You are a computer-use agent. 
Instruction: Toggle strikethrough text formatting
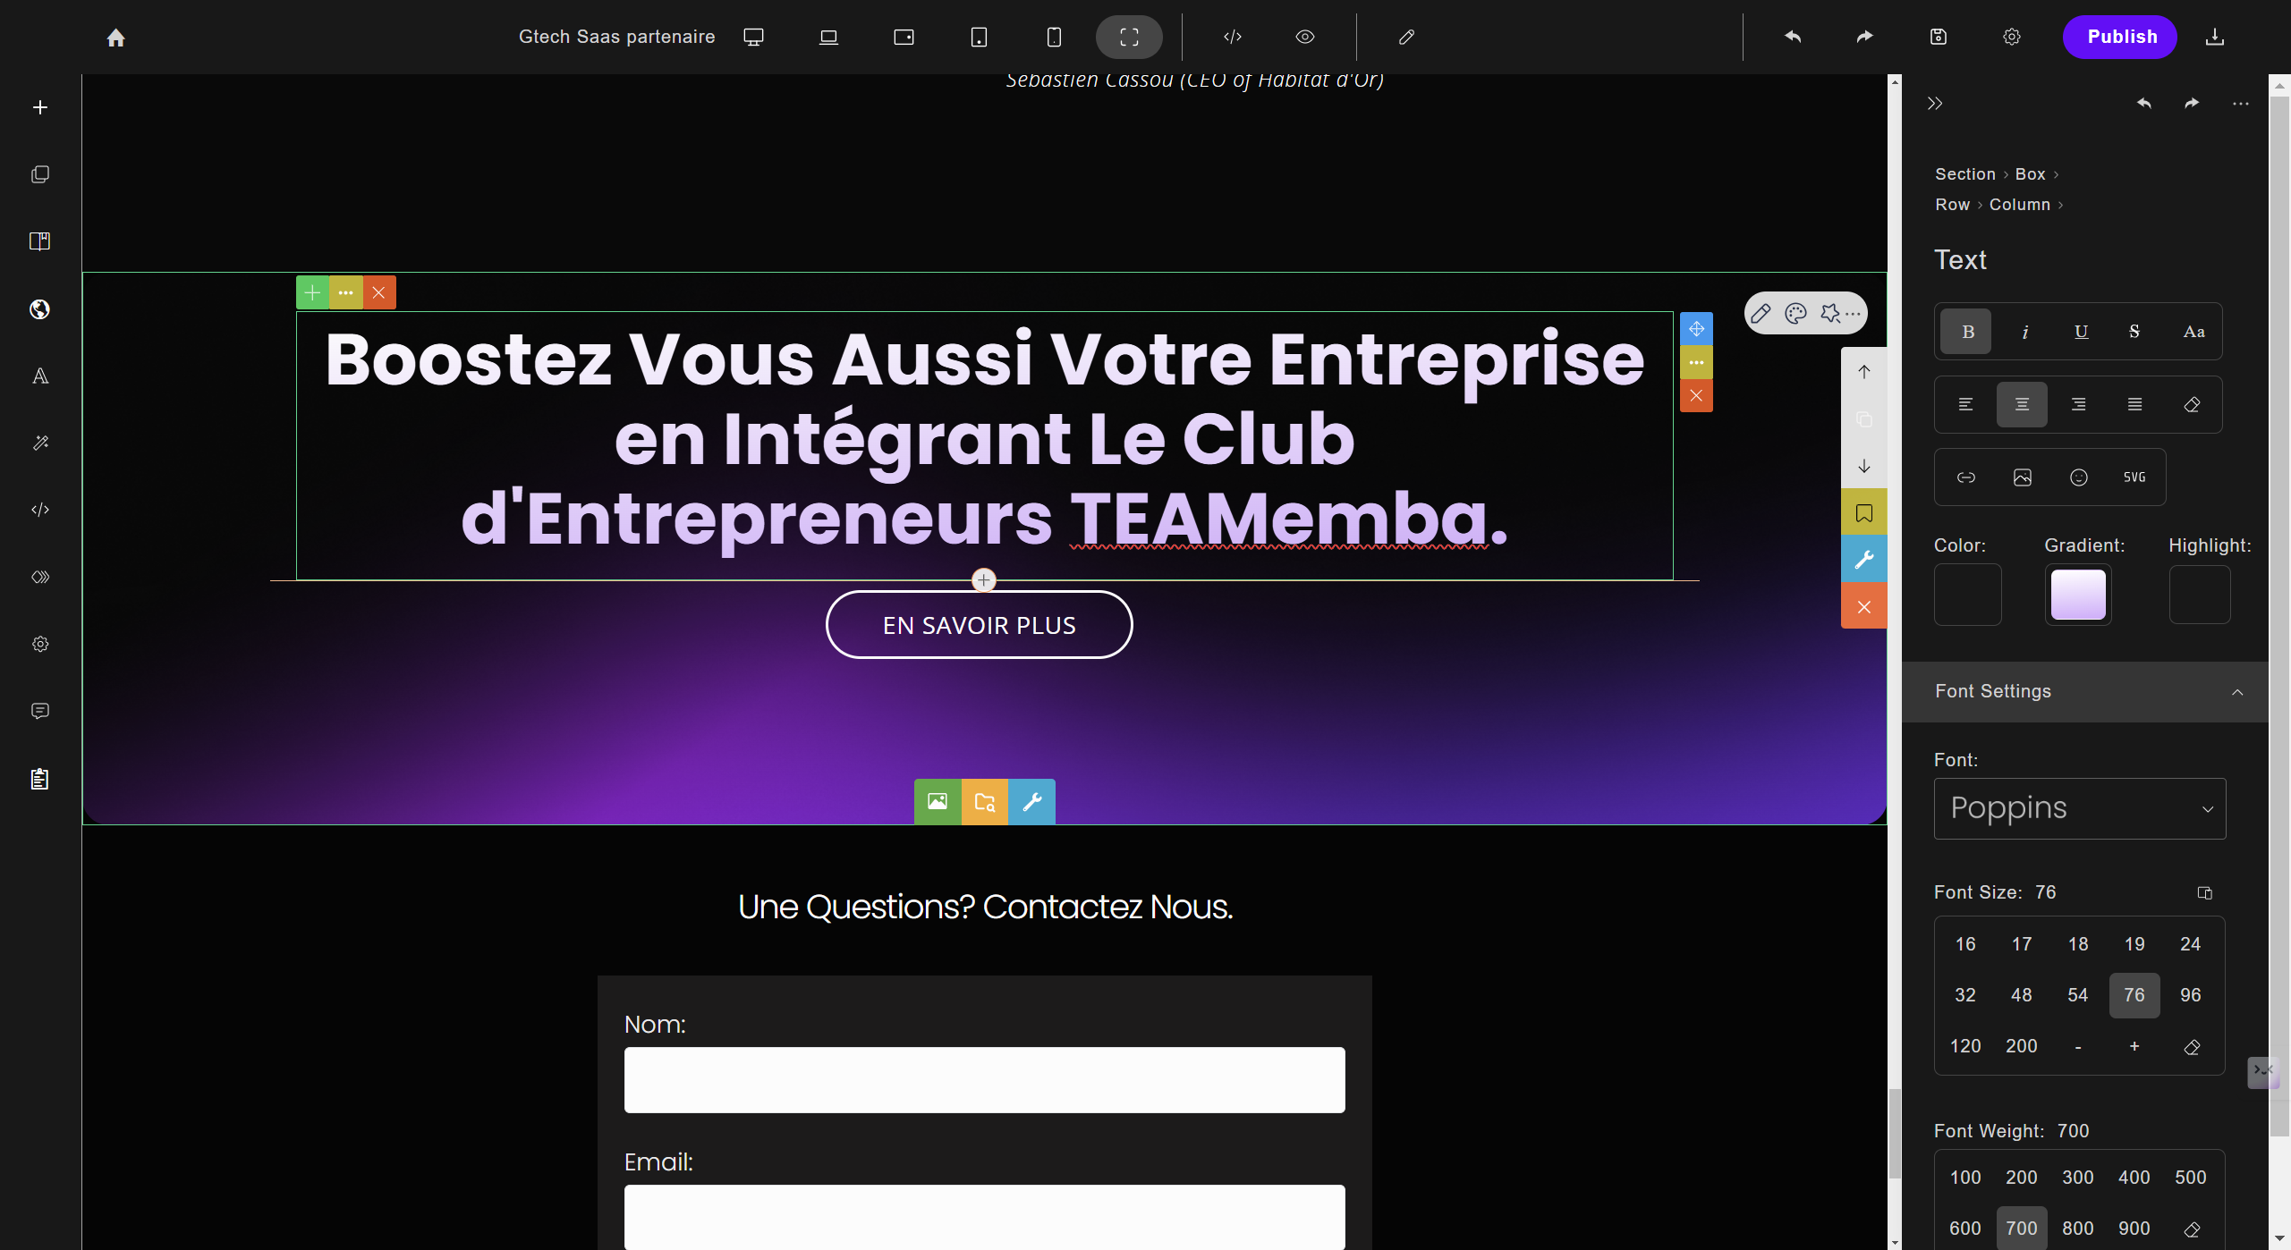pos(2134,332)
